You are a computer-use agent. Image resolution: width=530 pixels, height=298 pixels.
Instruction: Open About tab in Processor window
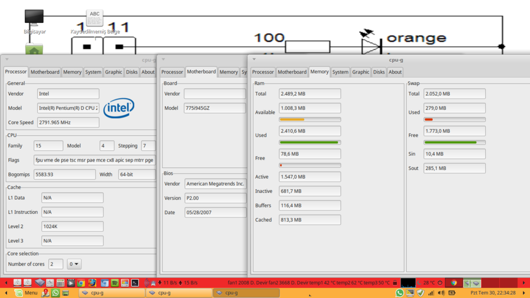[148, 72]
